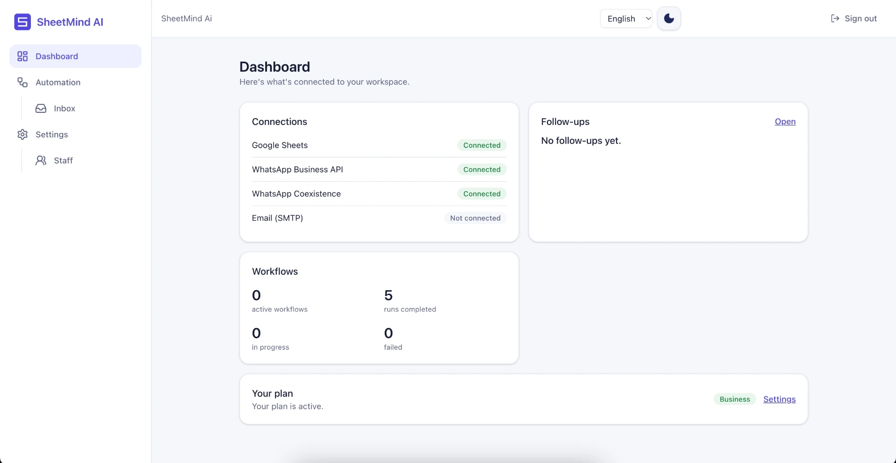This screenshot has height=463, width=896.
Task: Click the Connections card heading
Action: 280,121
